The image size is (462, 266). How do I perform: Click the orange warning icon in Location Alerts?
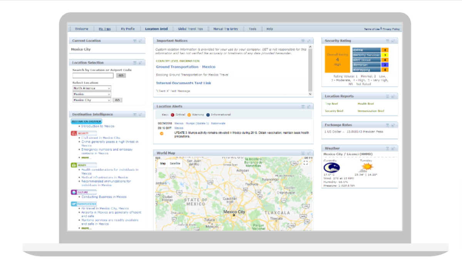[x=162, y=134]
